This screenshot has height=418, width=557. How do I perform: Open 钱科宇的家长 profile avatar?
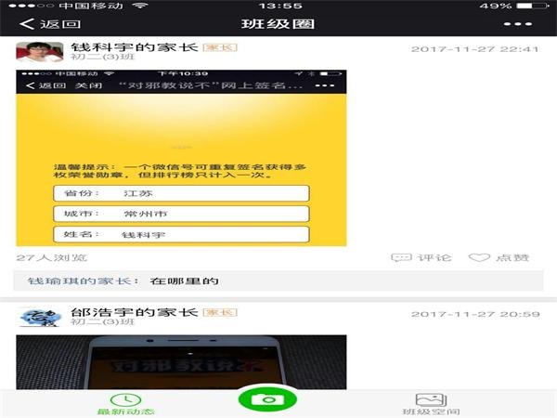point(40,52)
